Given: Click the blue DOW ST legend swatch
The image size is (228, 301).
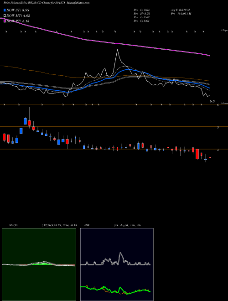Looking at the screenshot, I should point(5,10).
